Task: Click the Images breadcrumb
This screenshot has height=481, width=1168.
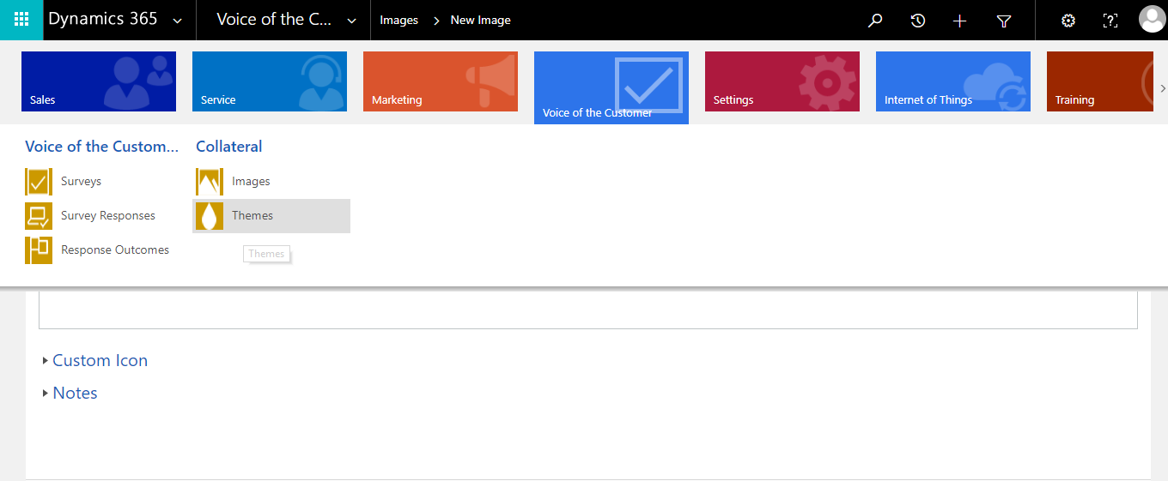Action: 399,21
